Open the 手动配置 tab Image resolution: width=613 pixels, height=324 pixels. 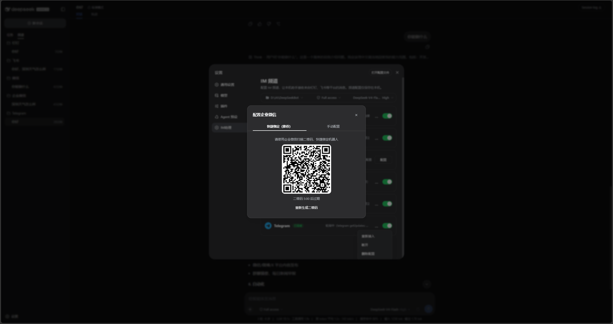pos(333,126)
